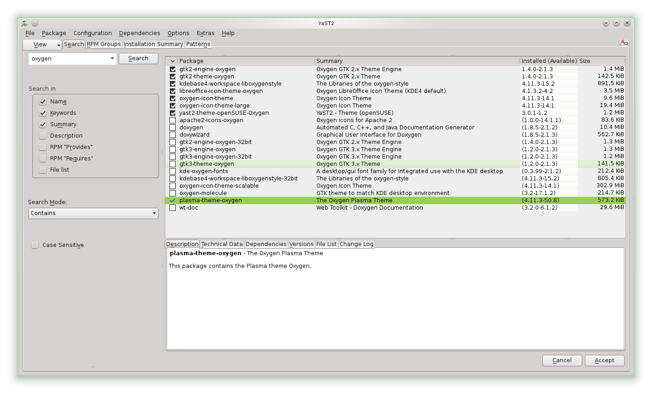Enable RPM "Provides" search option

point(43,147)
